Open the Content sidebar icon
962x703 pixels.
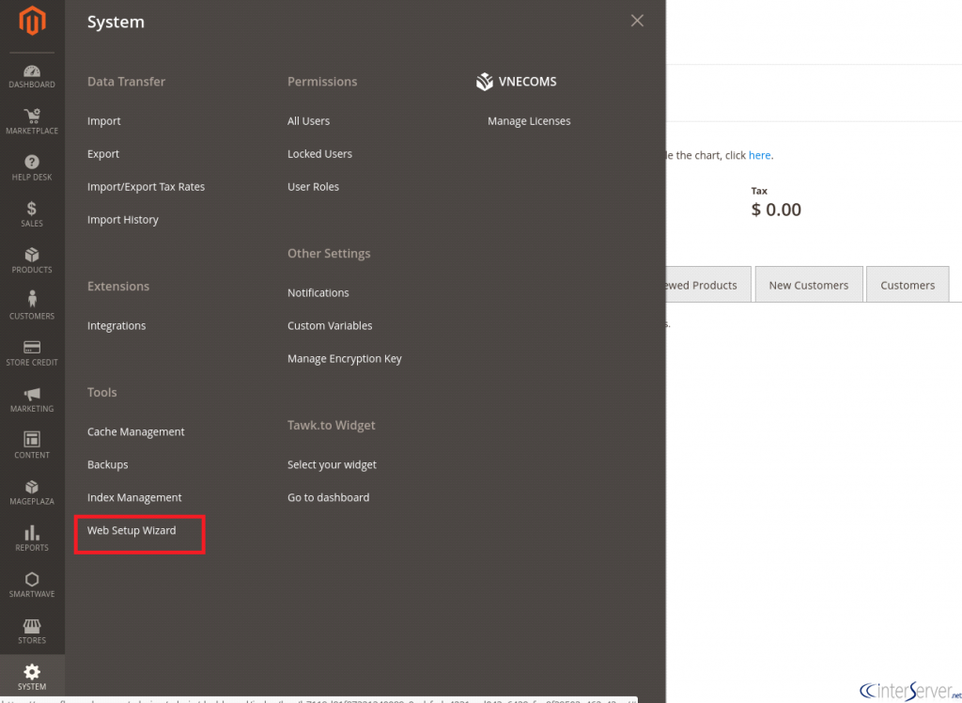32,446
